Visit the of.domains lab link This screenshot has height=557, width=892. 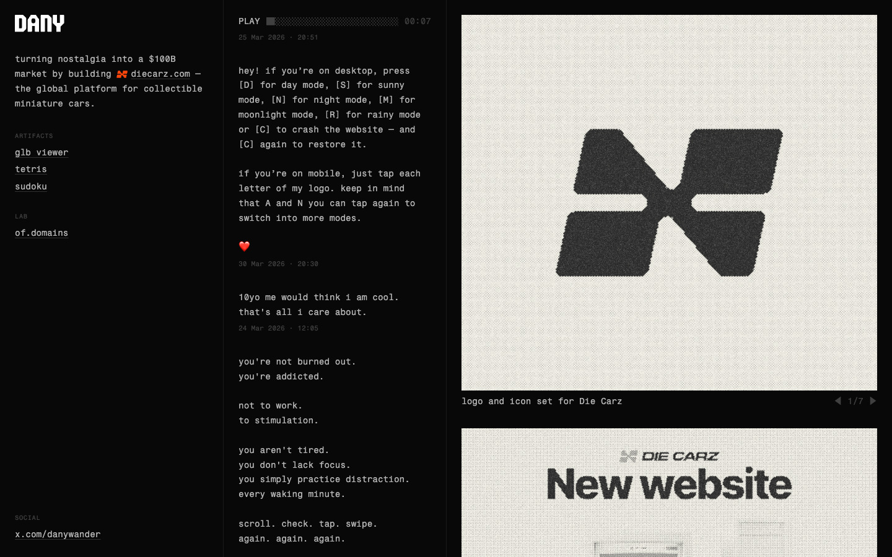[42, 233]
